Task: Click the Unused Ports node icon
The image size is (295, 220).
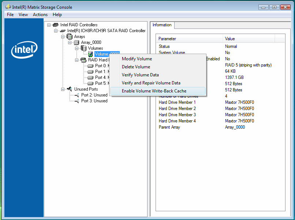Action: (x=70, y=89)
